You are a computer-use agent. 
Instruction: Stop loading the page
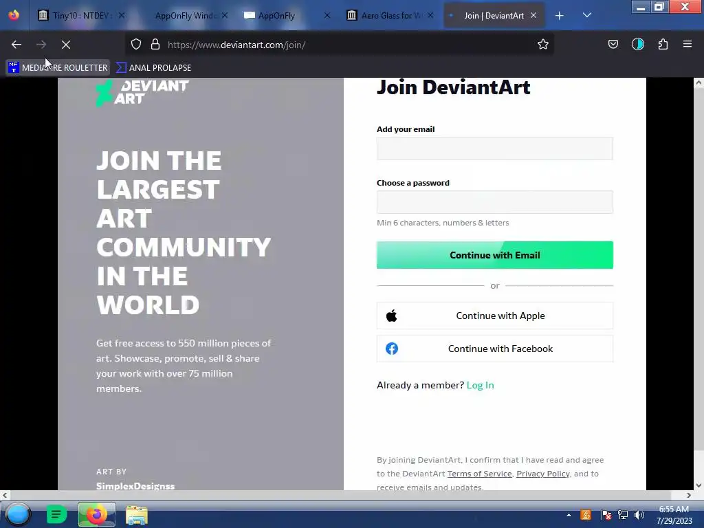(x=65, y=45)
